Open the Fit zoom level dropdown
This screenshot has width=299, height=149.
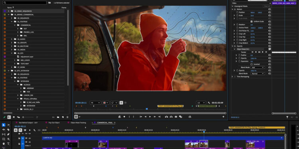click(x=95, y=103)
